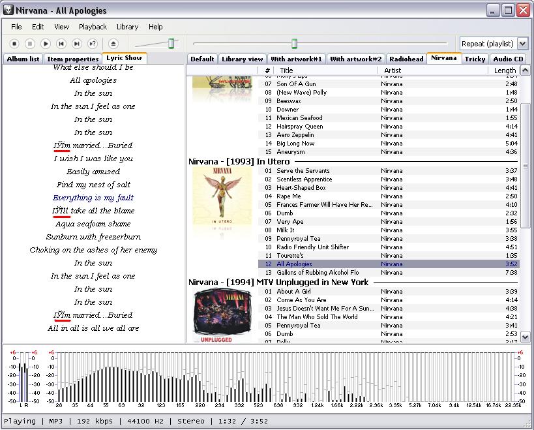
Task: Skip to the next track
Action: pos(77,44)
